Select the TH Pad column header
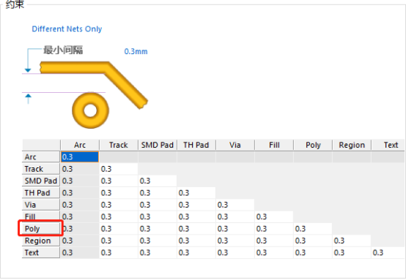 (x=196, y=145)
